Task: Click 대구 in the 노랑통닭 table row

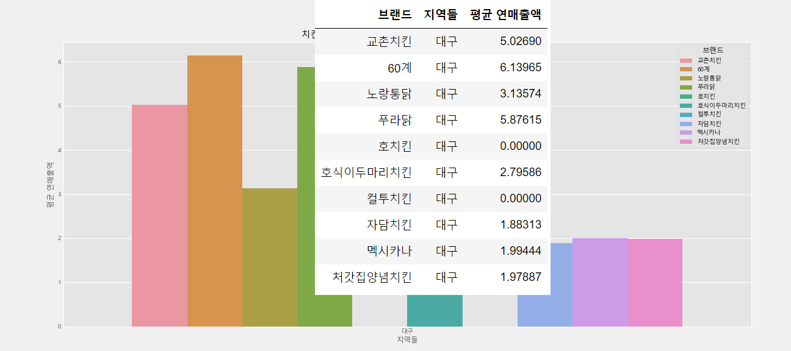Action: coord(447,94)
